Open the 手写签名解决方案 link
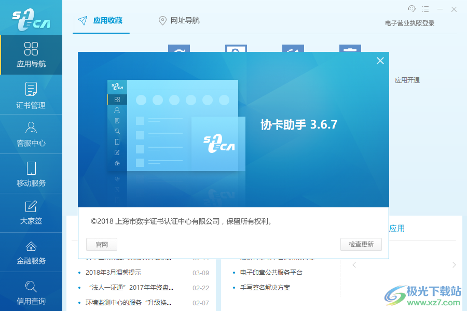 click(265, 288)
